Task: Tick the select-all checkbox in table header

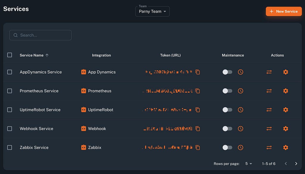Action: tap(10, 55)
